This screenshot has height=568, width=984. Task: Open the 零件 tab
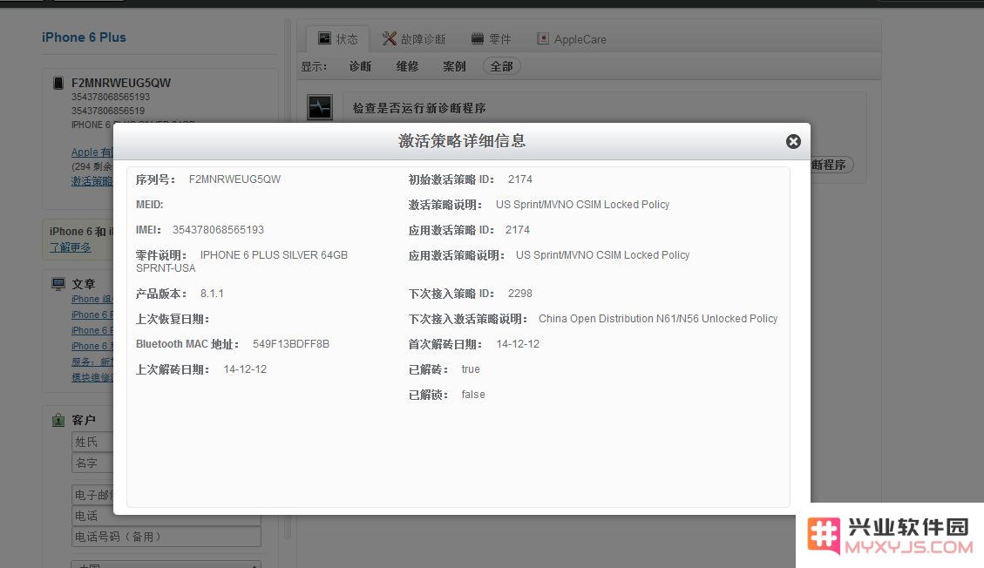[x=491, y=39]
